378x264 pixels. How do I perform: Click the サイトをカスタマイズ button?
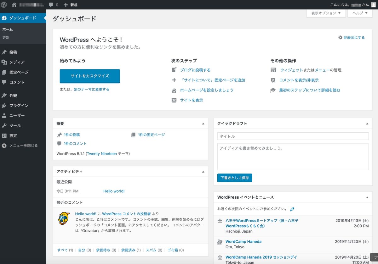[90, 76]
